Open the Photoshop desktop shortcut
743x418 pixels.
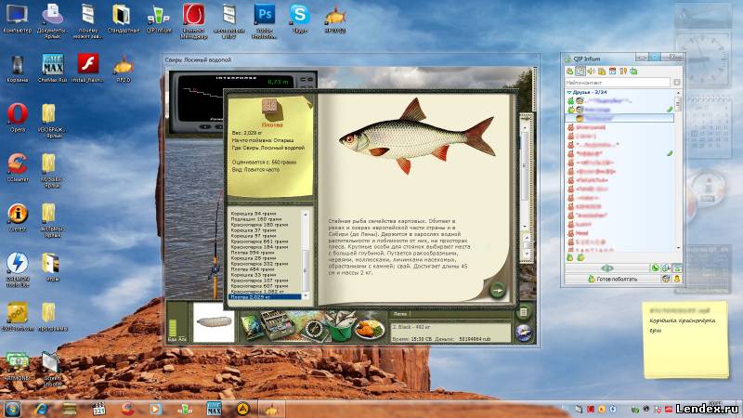coord(265,20)
